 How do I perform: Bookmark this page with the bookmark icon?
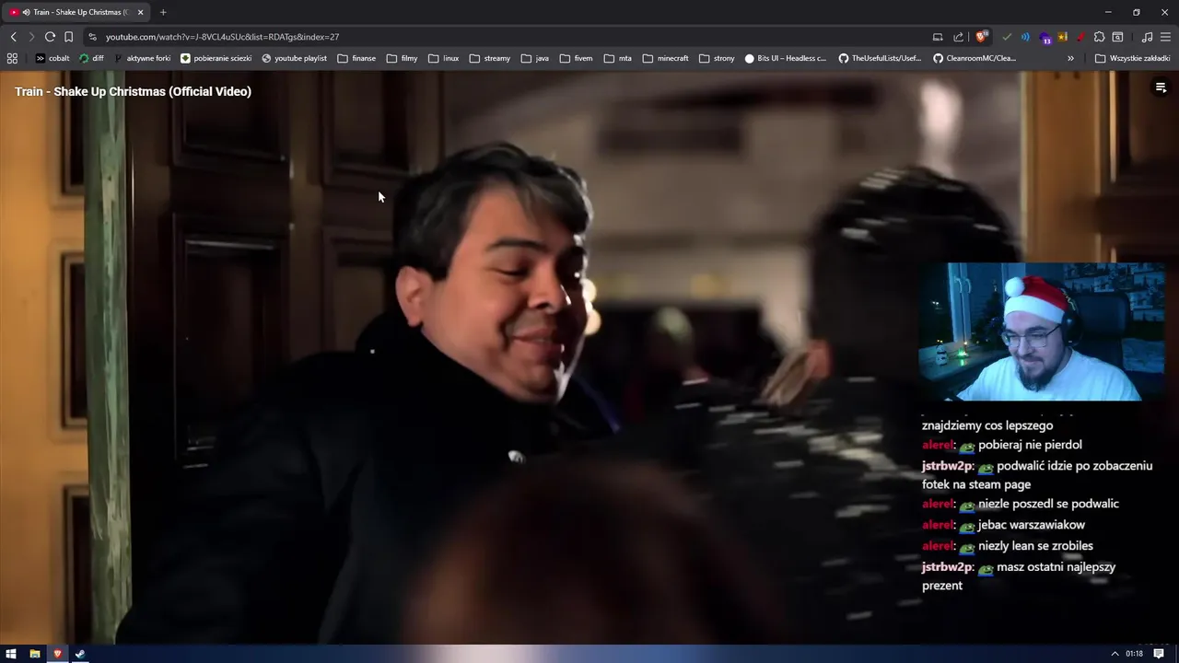[68, 37]
